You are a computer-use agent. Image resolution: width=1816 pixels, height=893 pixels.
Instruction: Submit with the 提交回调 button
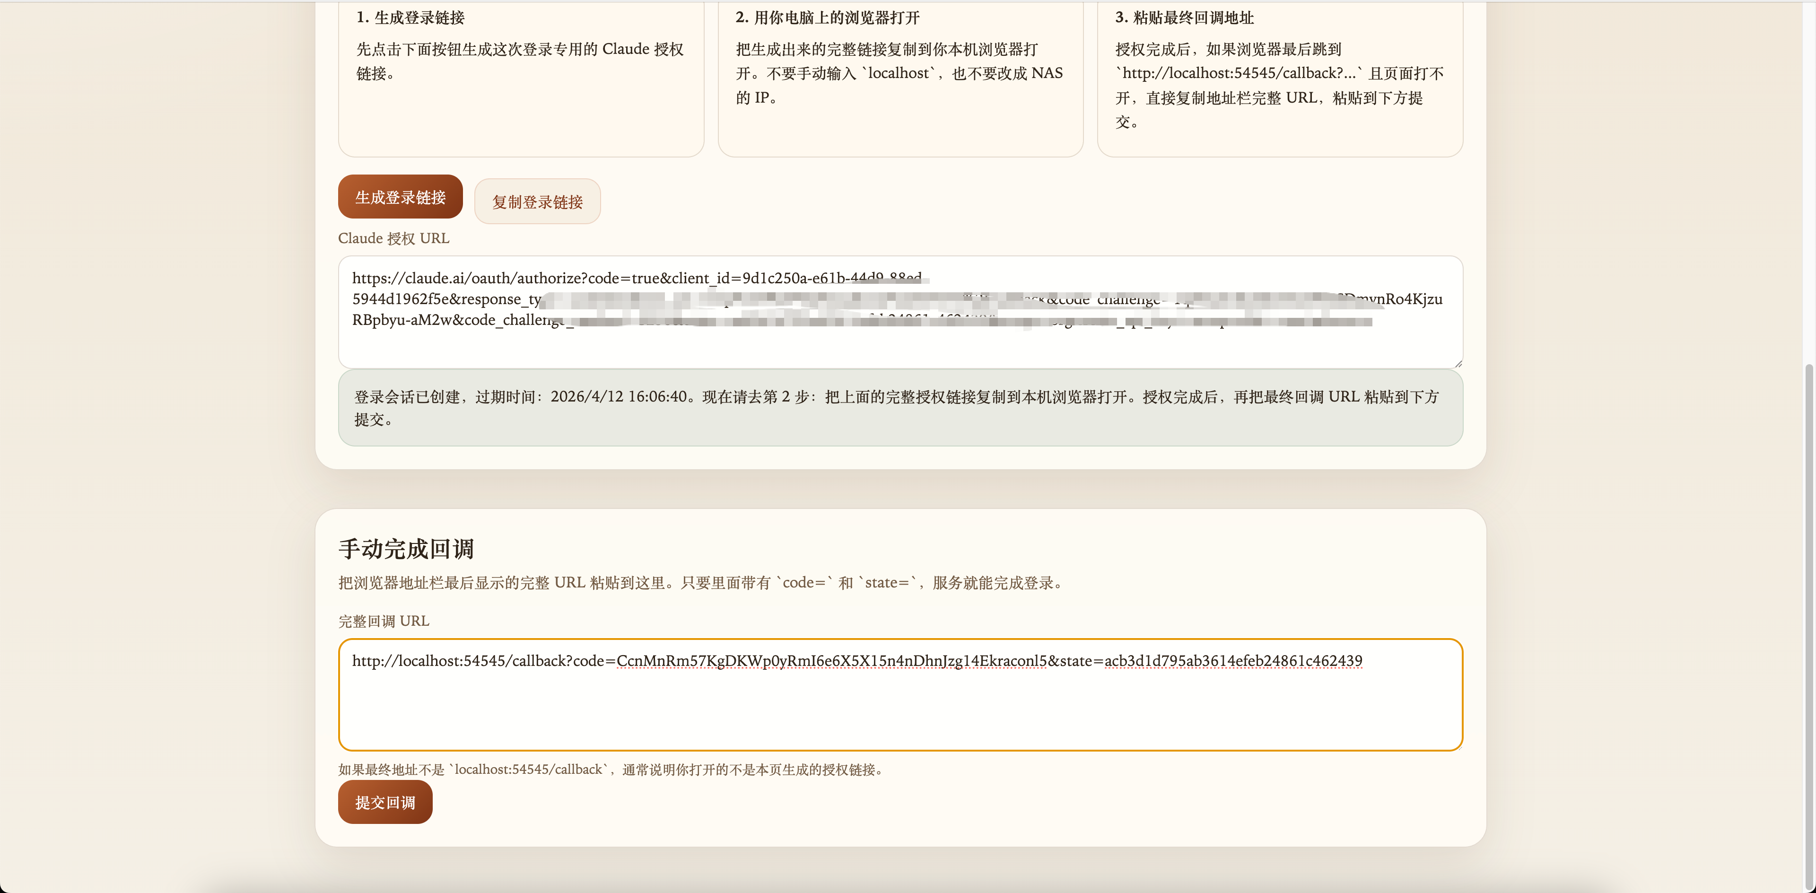[385, 802]
